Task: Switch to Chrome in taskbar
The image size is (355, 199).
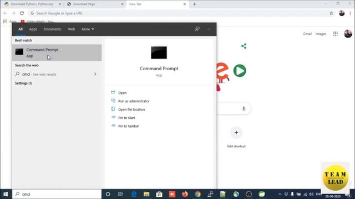Action: click(197, 194)
